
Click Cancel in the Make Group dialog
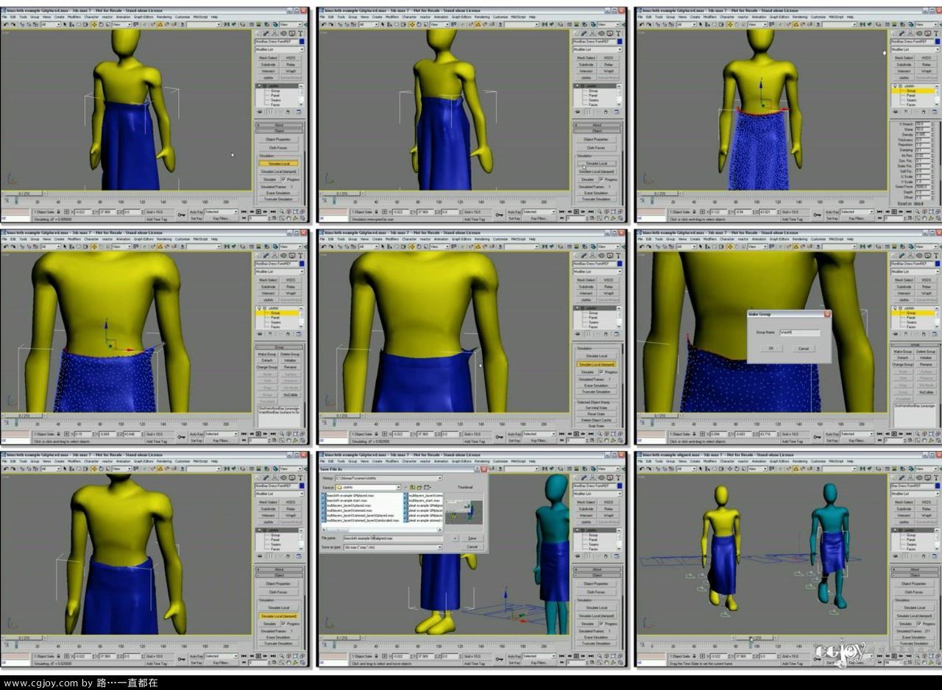[x=803, y=348]
